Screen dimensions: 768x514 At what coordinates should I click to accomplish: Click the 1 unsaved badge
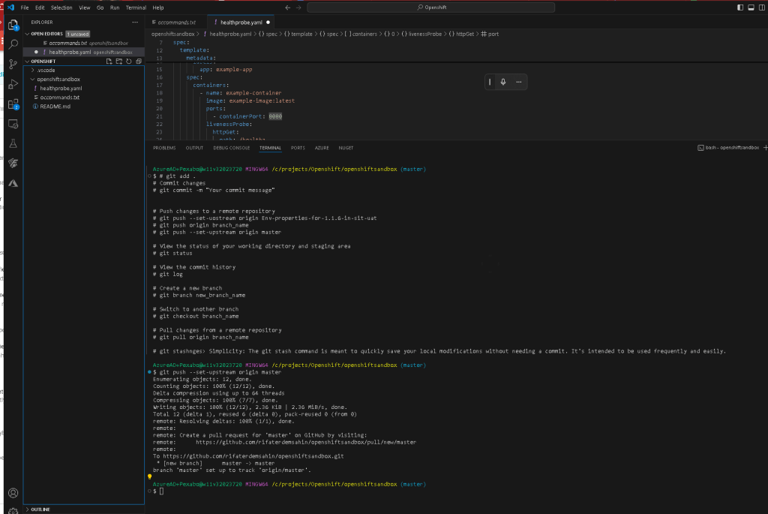click(77, 34)
